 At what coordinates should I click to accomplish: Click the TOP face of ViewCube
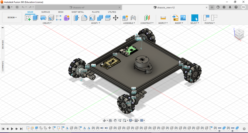pyautogui.click(x=239, y=31)
